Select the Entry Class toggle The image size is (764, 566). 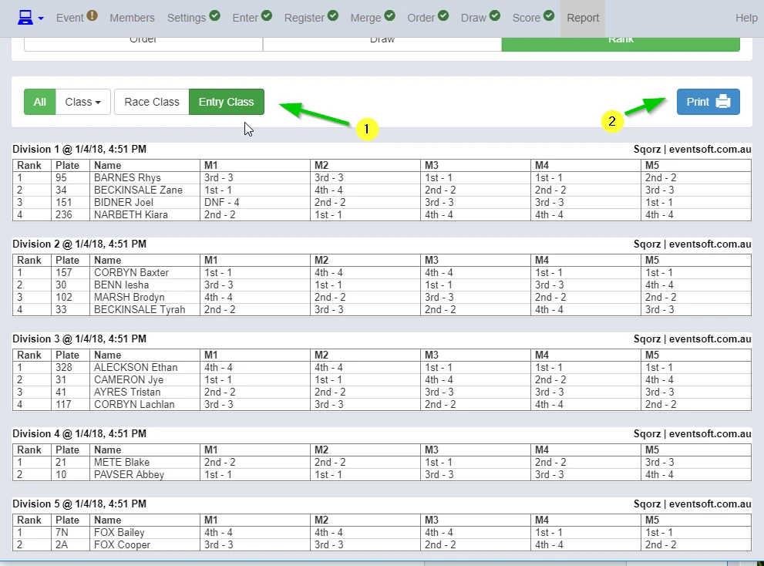pos(227,102)
